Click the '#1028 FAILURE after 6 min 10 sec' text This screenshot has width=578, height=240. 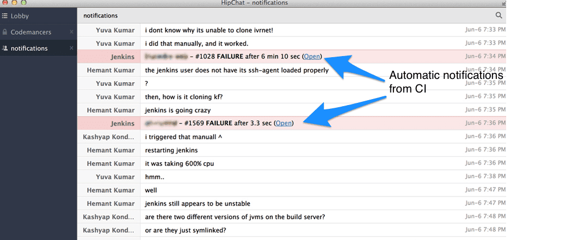(248, 57)
